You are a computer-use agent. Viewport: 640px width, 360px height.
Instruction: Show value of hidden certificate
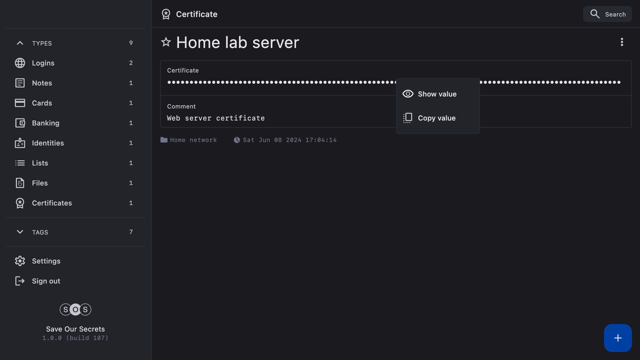coord(437,94)
